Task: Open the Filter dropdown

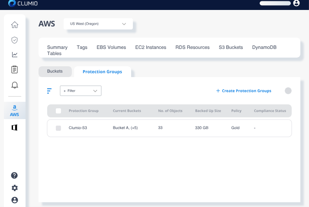Action: pyautogui.click(x=80, y=91)
